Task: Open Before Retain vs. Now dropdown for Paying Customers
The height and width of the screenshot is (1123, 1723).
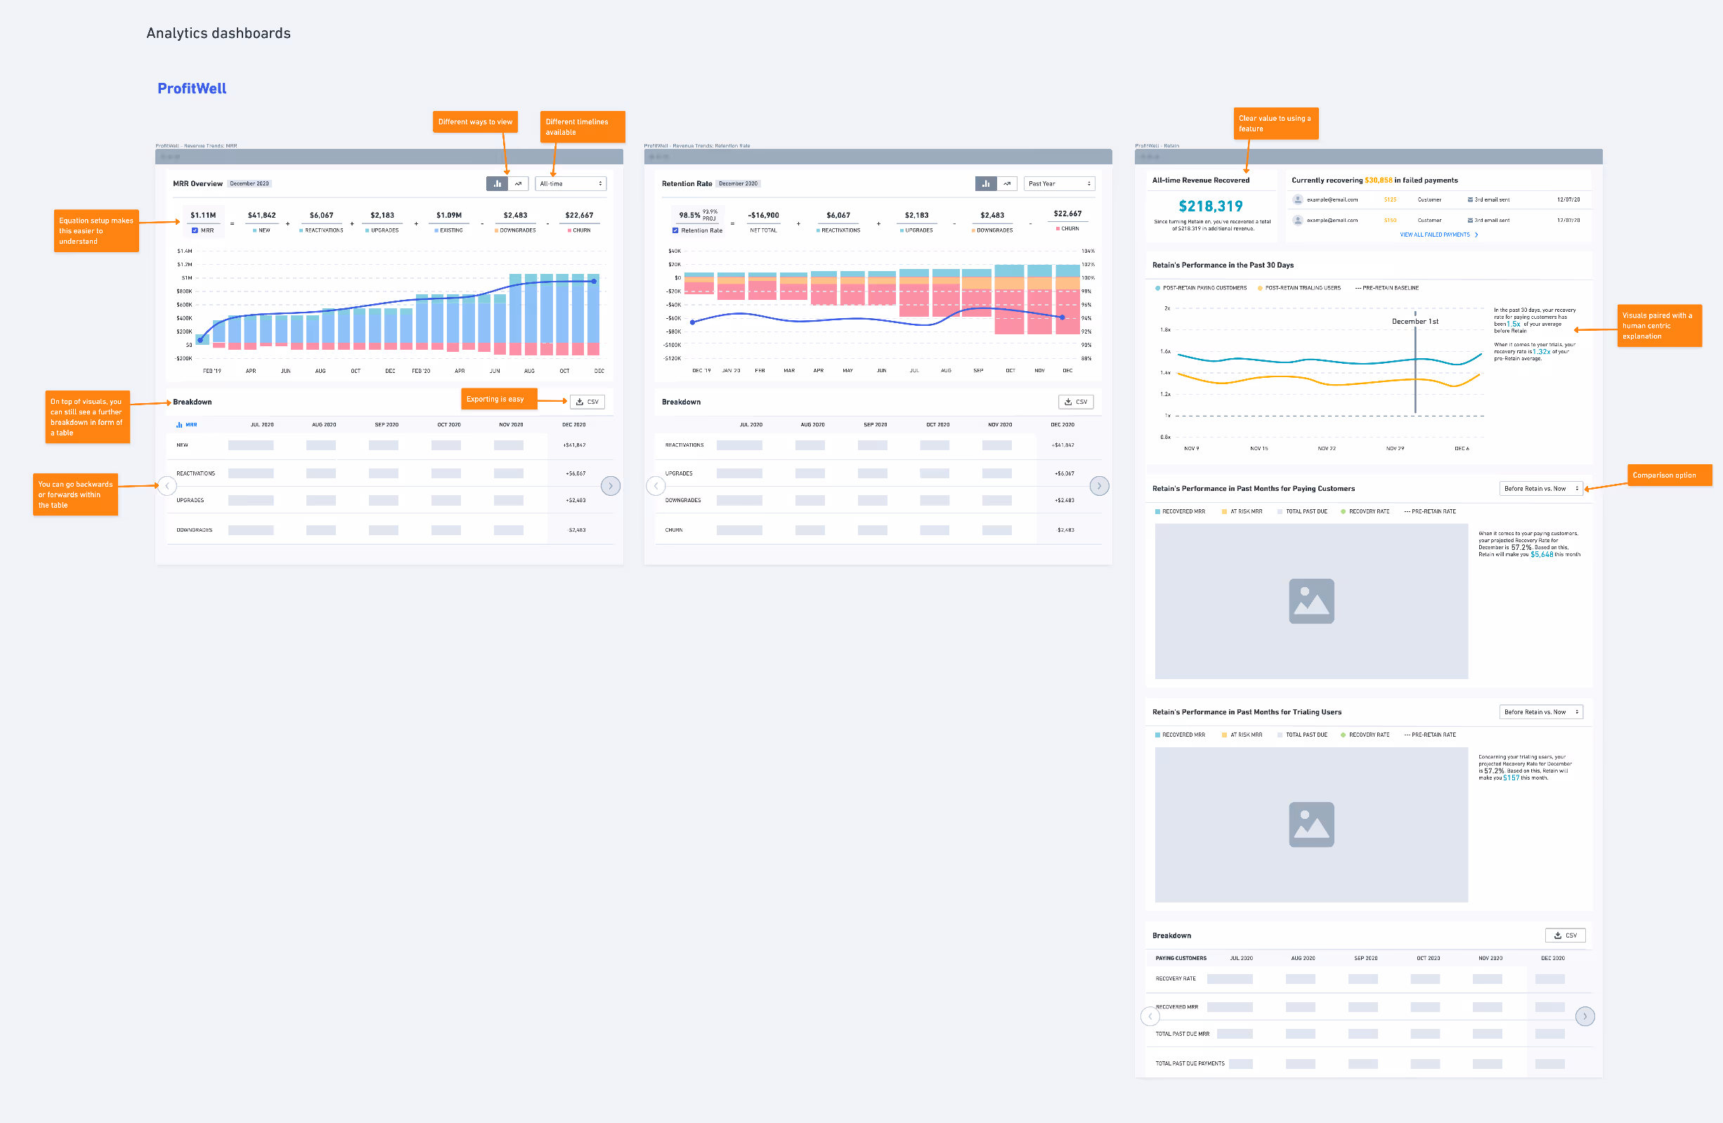Action: click(x=1540, y=488)
